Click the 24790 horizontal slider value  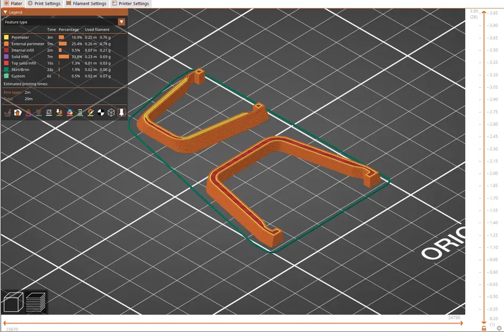(x=454, y=318)
